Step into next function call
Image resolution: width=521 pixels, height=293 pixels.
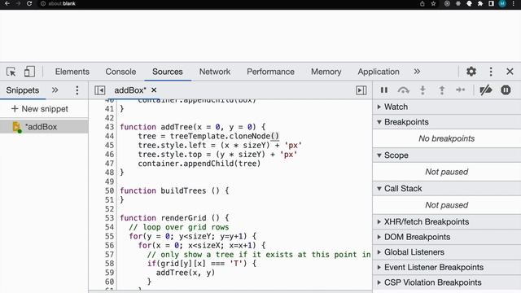pyautogui.click(x=422, y=90)
